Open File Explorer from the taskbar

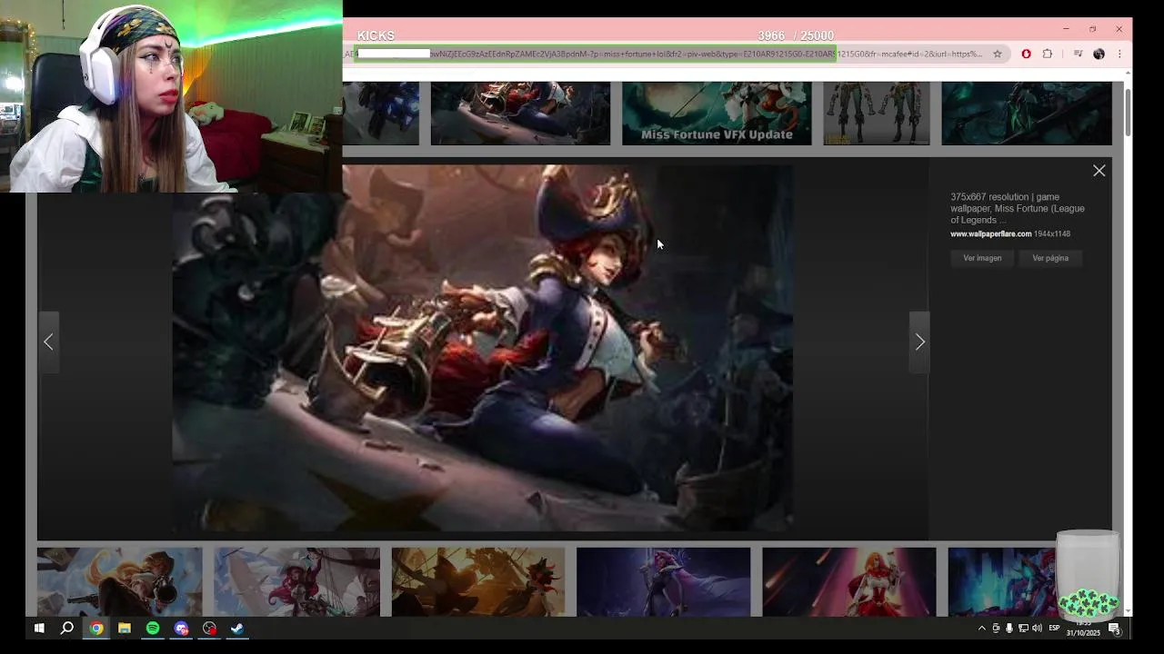point(125,628)
